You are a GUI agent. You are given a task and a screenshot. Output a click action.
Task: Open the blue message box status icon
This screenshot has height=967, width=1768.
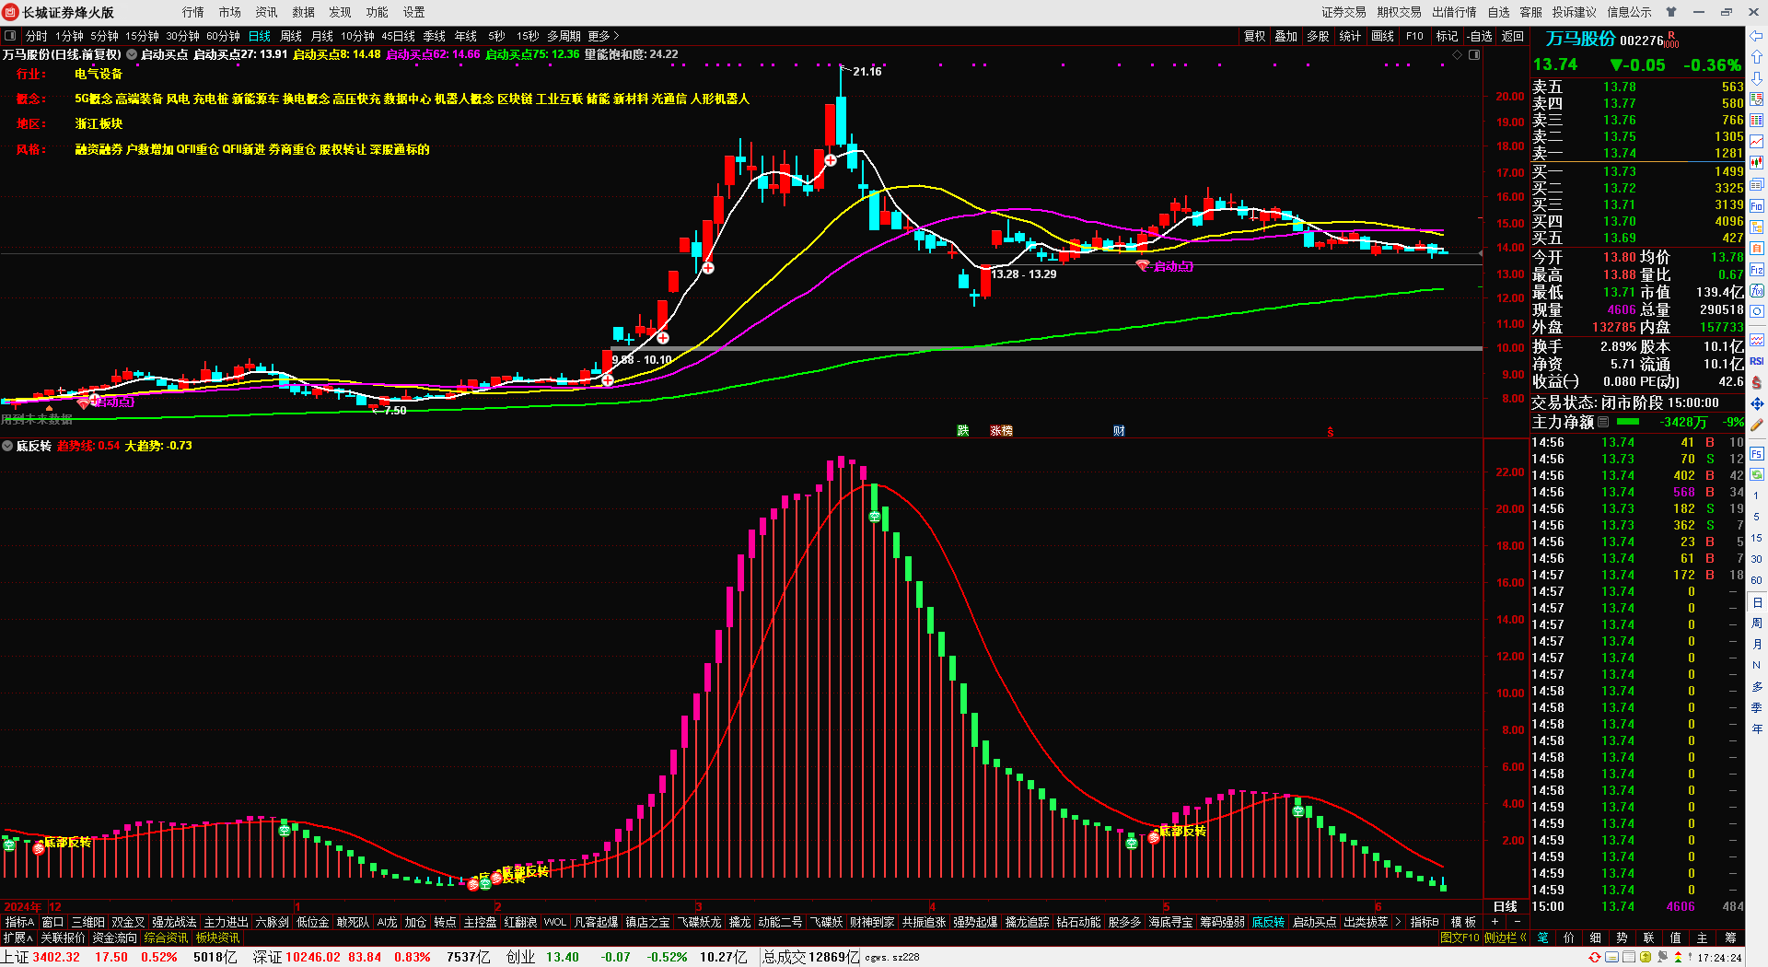click(1612, 957)
